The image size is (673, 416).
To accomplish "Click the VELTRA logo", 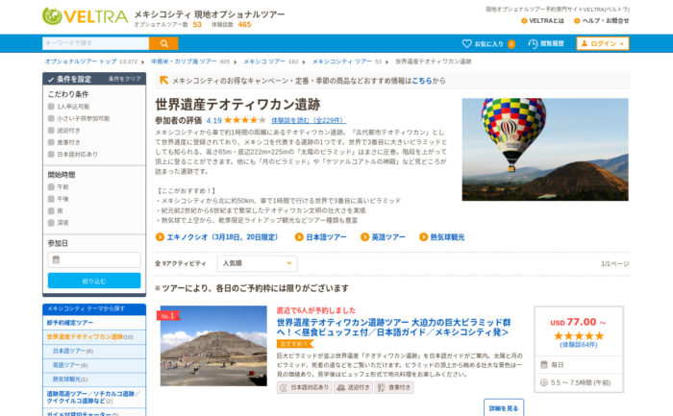I will click(x=85, y=16).
